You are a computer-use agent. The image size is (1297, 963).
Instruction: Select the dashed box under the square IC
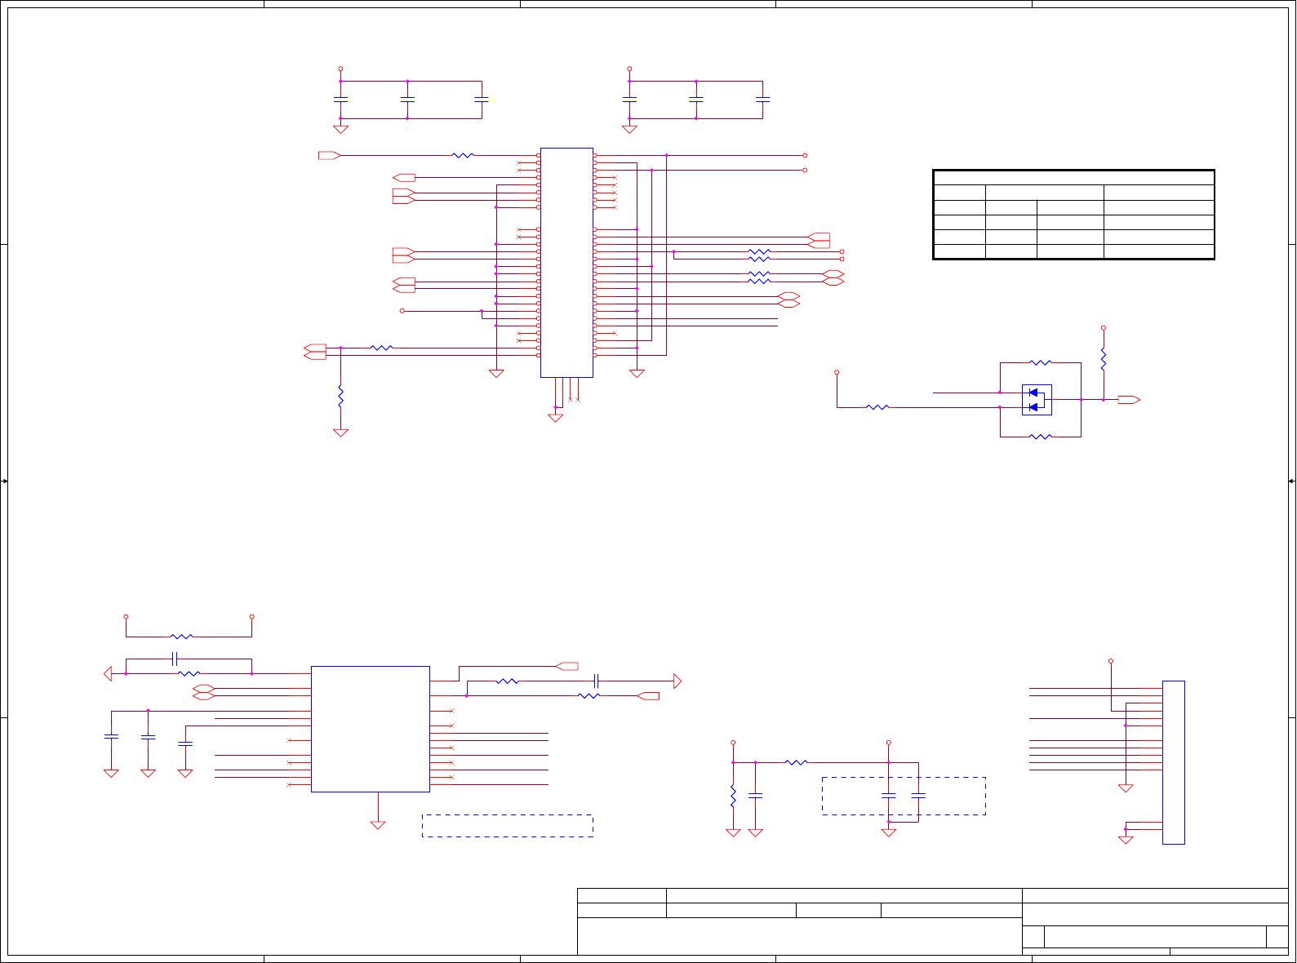pyautogui.click(x=508, y=825)
